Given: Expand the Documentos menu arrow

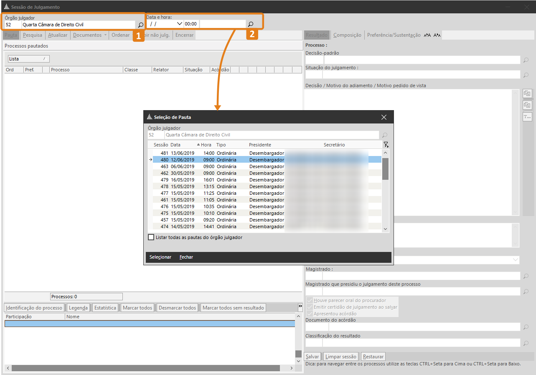Looking at the screenshot, I should pos(105,35).
